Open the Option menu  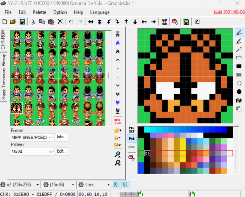point(60,12)
